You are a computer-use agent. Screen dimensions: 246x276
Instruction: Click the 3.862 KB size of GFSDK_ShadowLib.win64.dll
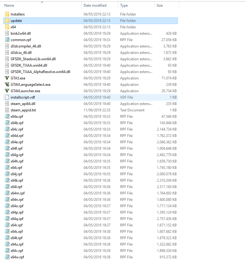(170, 59)
